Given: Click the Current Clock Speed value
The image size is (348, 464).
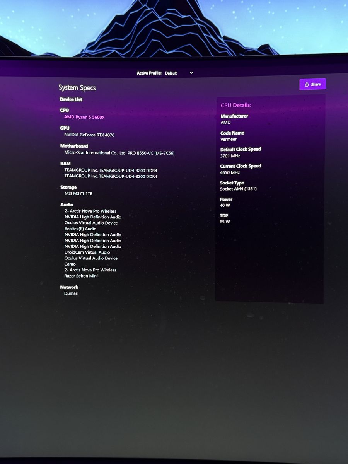Looking at the screenshot, I should [x=230, y=172].
